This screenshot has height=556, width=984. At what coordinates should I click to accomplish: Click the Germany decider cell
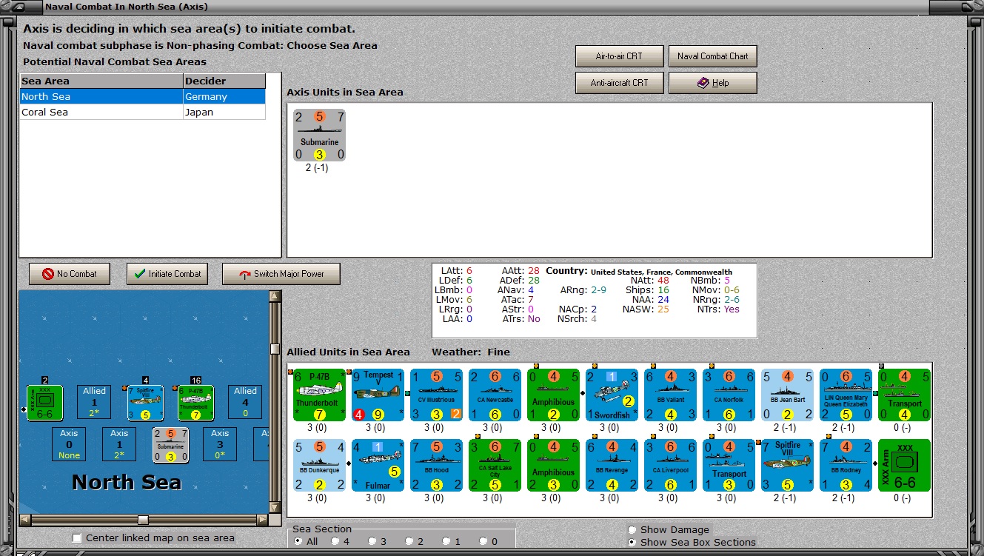point(224,97)
